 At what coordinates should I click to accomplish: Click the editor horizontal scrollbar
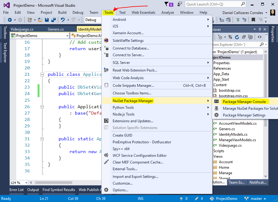(x=54, y=182)
